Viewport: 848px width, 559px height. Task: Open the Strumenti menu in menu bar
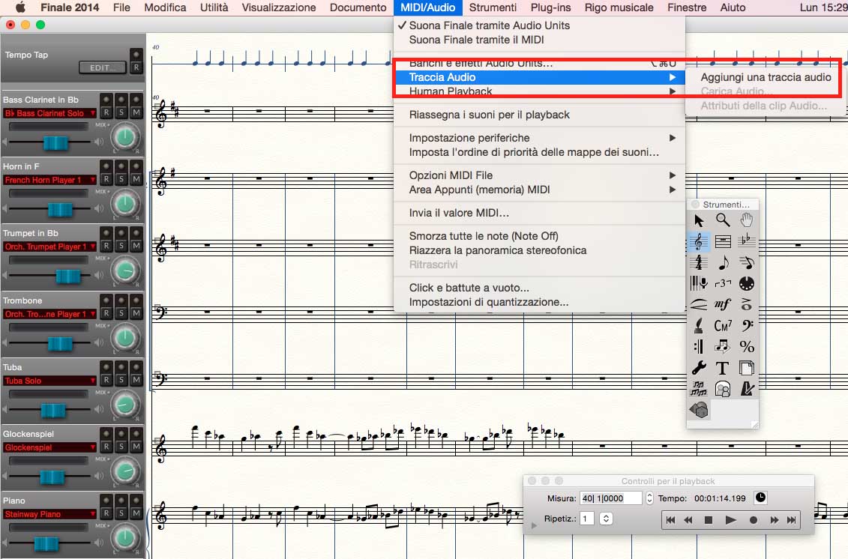pos(493,7)
